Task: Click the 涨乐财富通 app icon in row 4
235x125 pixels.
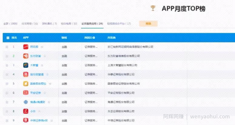Action: pyautogui.click(x=26, y=74)
